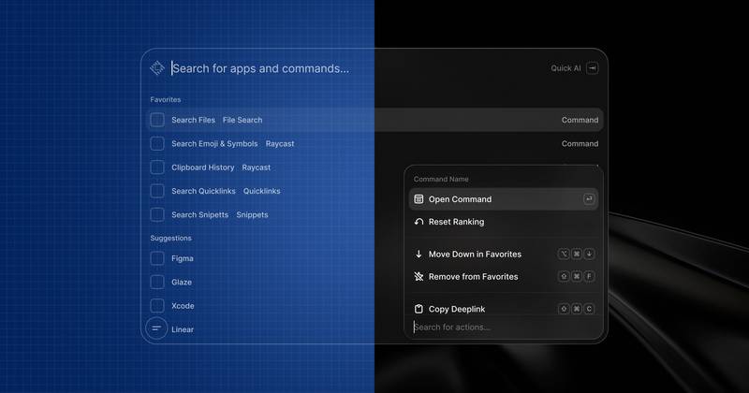Click the Snippets subtitle text
The image size is (749, 393).
tap(252, 215)
